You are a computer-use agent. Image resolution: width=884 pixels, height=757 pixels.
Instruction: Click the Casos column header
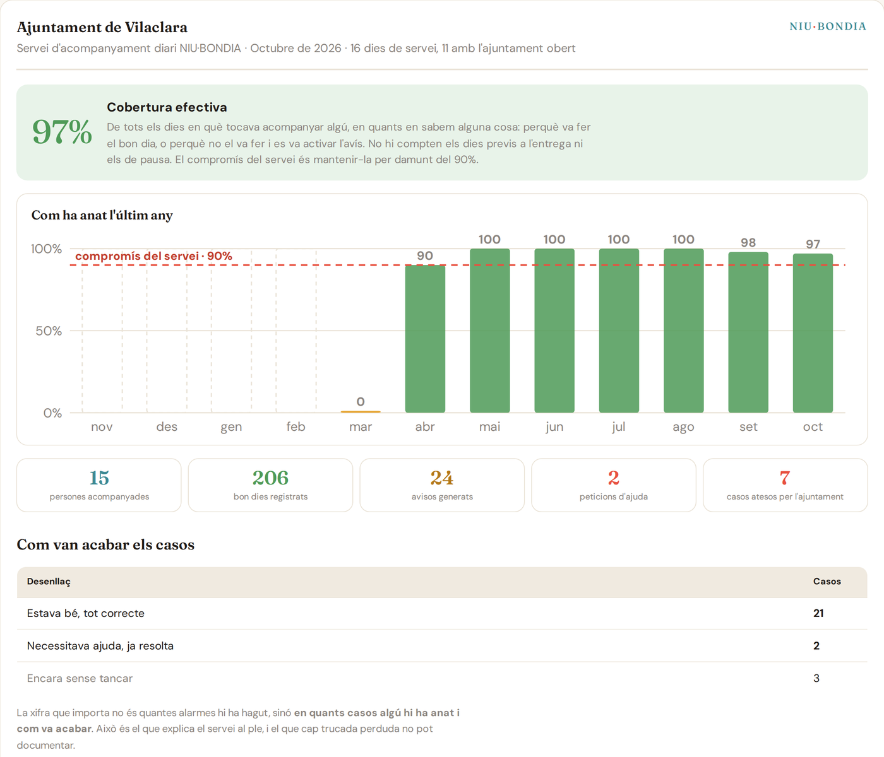coord(827,582)
